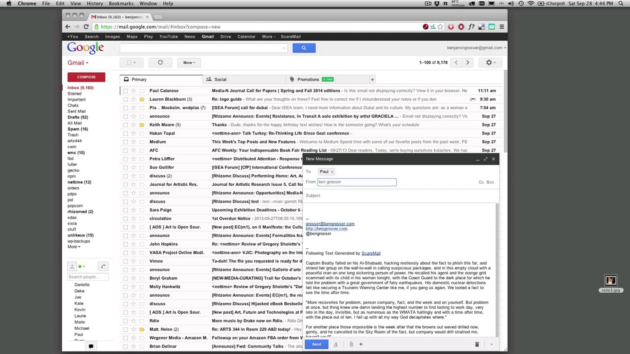The height and width of the screenshot is (354, 630).
Task: Select the Primary inbox tab
Action: [161, 79]
